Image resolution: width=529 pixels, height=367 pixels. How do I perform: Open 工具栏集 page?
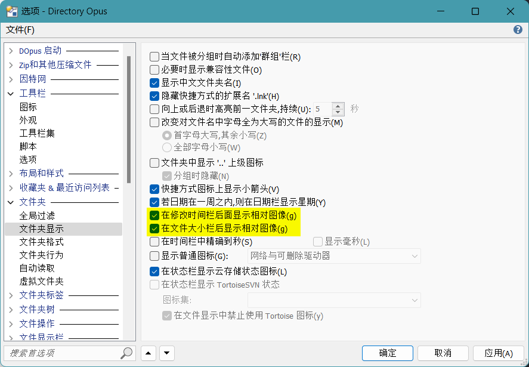[37, 133]
